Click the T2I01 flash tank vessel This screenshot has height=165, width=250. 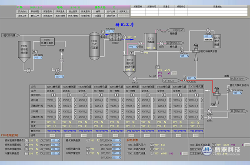tap(94, 46)
